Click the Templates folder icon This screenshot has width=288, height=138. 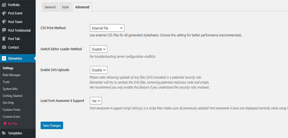coord(4,133)
